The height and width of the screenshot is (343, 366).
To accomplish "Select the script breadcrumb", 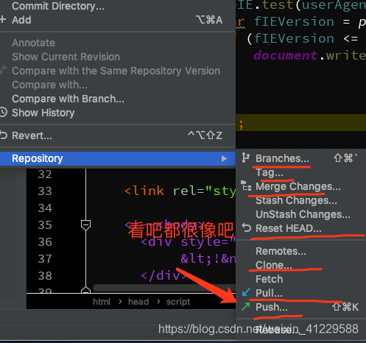I will (178, 302).
